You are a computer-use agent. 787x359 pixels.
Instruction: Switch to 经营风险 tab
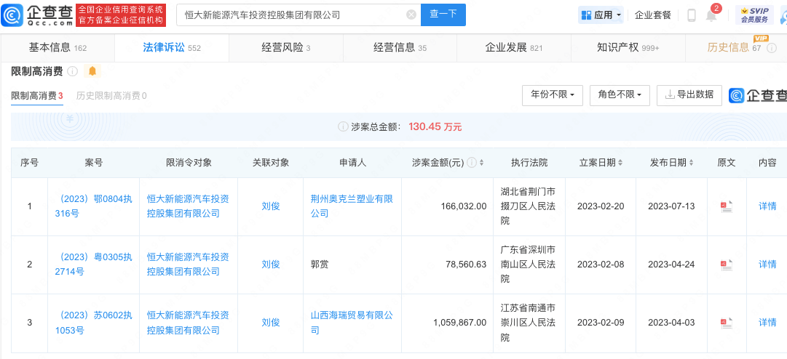285,47
